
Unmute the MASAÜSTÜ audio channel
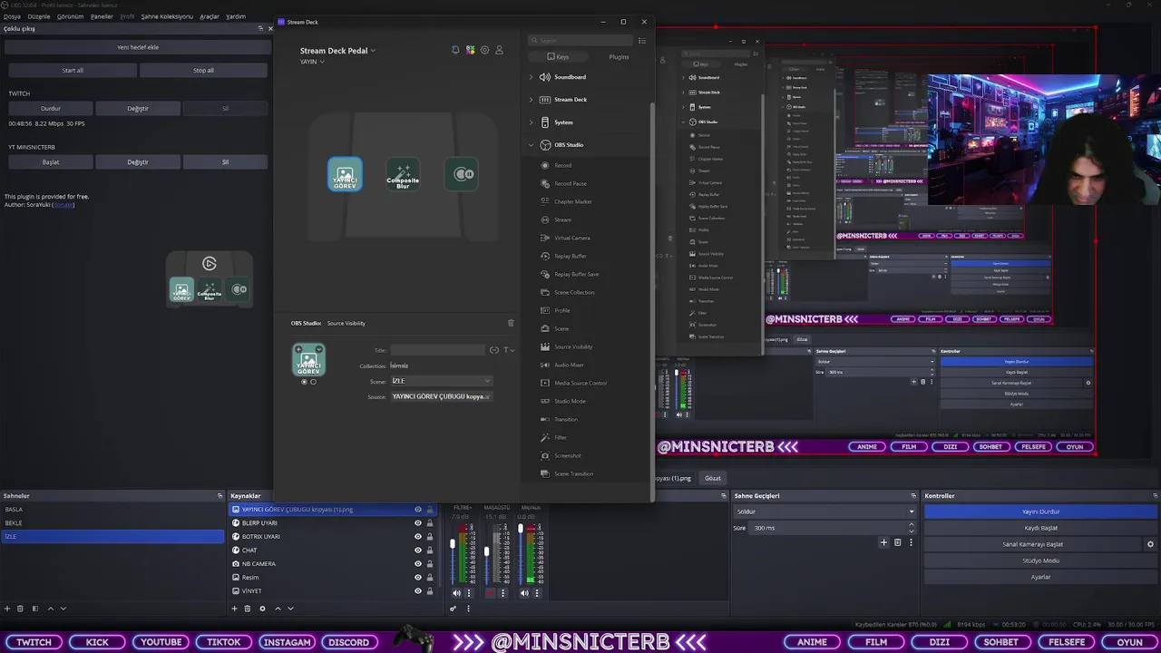pos(490,593)
